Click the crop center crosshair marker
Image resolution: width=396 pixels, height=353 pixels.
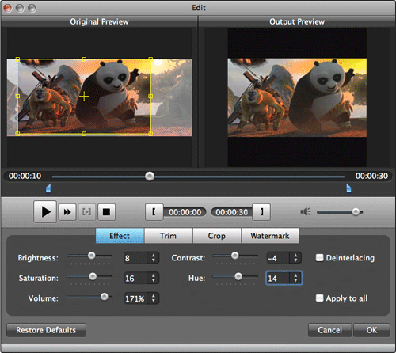point(84,97)
